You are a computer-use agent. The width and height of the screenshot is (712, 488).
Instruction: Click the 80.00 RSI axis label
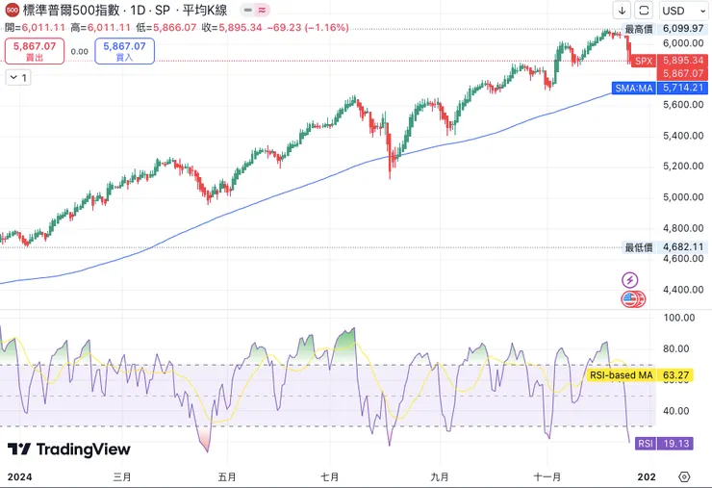[676, 349]
